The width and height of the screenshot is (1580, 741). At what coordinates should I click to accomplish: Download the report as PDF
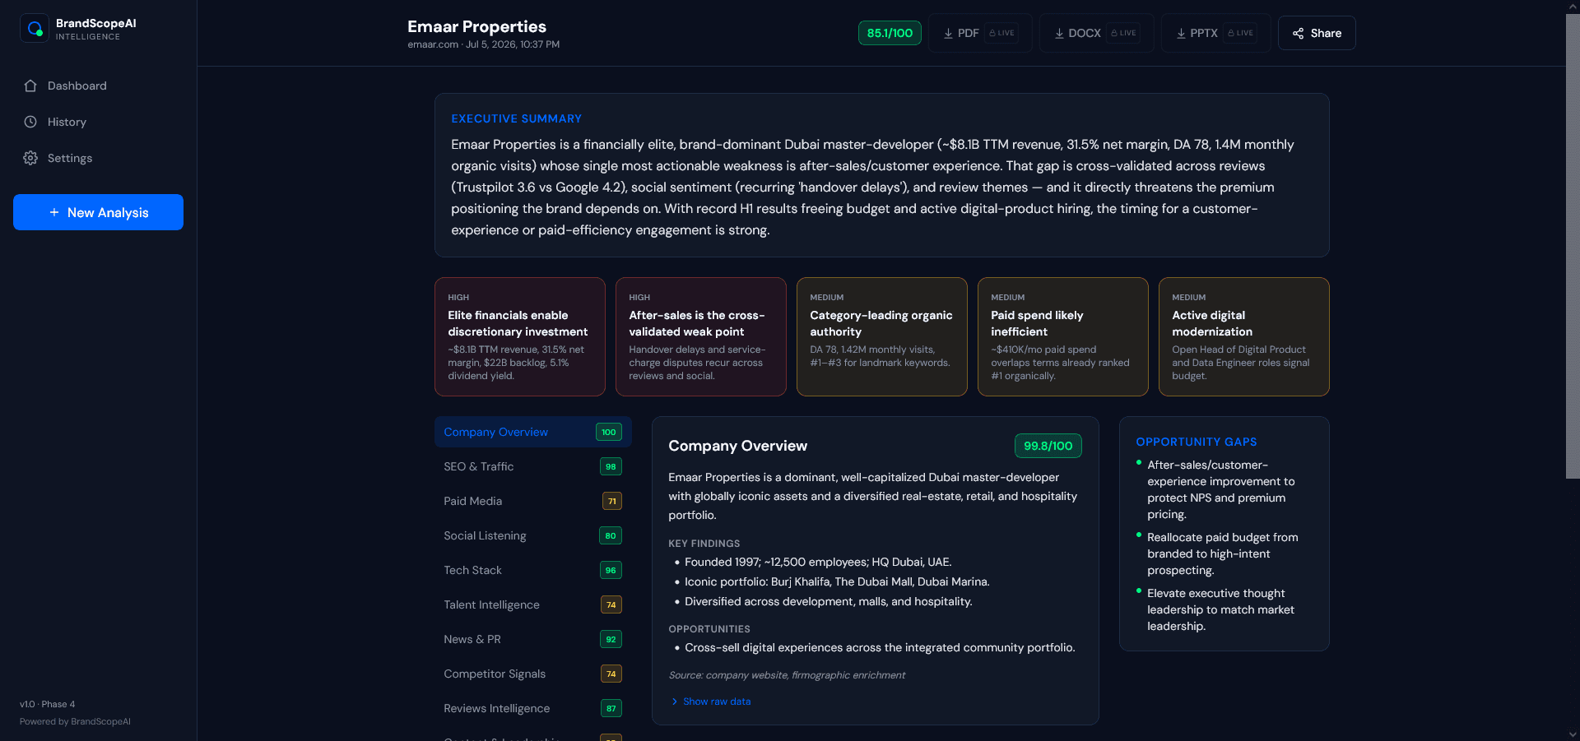click(980, 33)
